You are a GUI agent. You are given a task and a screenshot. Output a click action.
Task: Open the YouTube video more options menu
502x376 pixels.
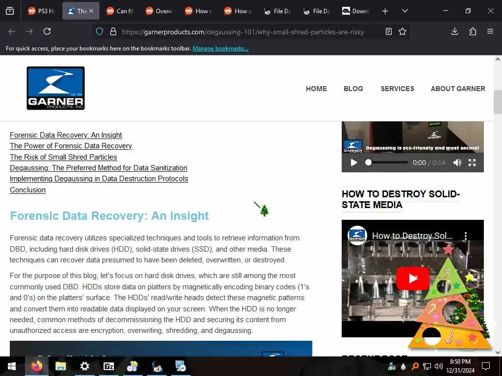[x=466, y=236]
